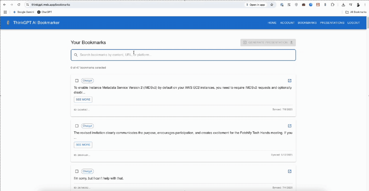Image resolution: width=369 pixels, height=191 pixels.
Task: Click the GENERATE PRESENTATION button
Action: [x=268, y=42]
